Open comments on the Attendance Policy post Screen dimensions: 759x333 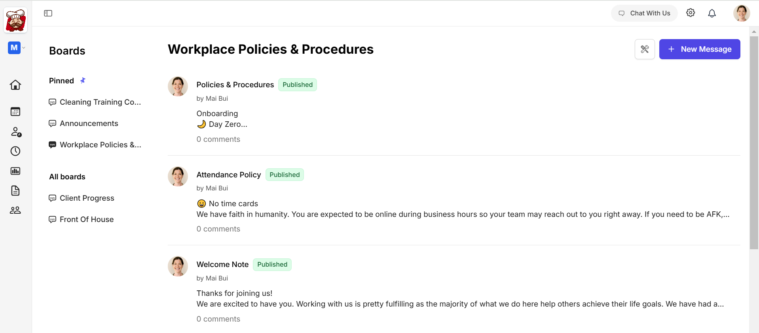(218, 229)
